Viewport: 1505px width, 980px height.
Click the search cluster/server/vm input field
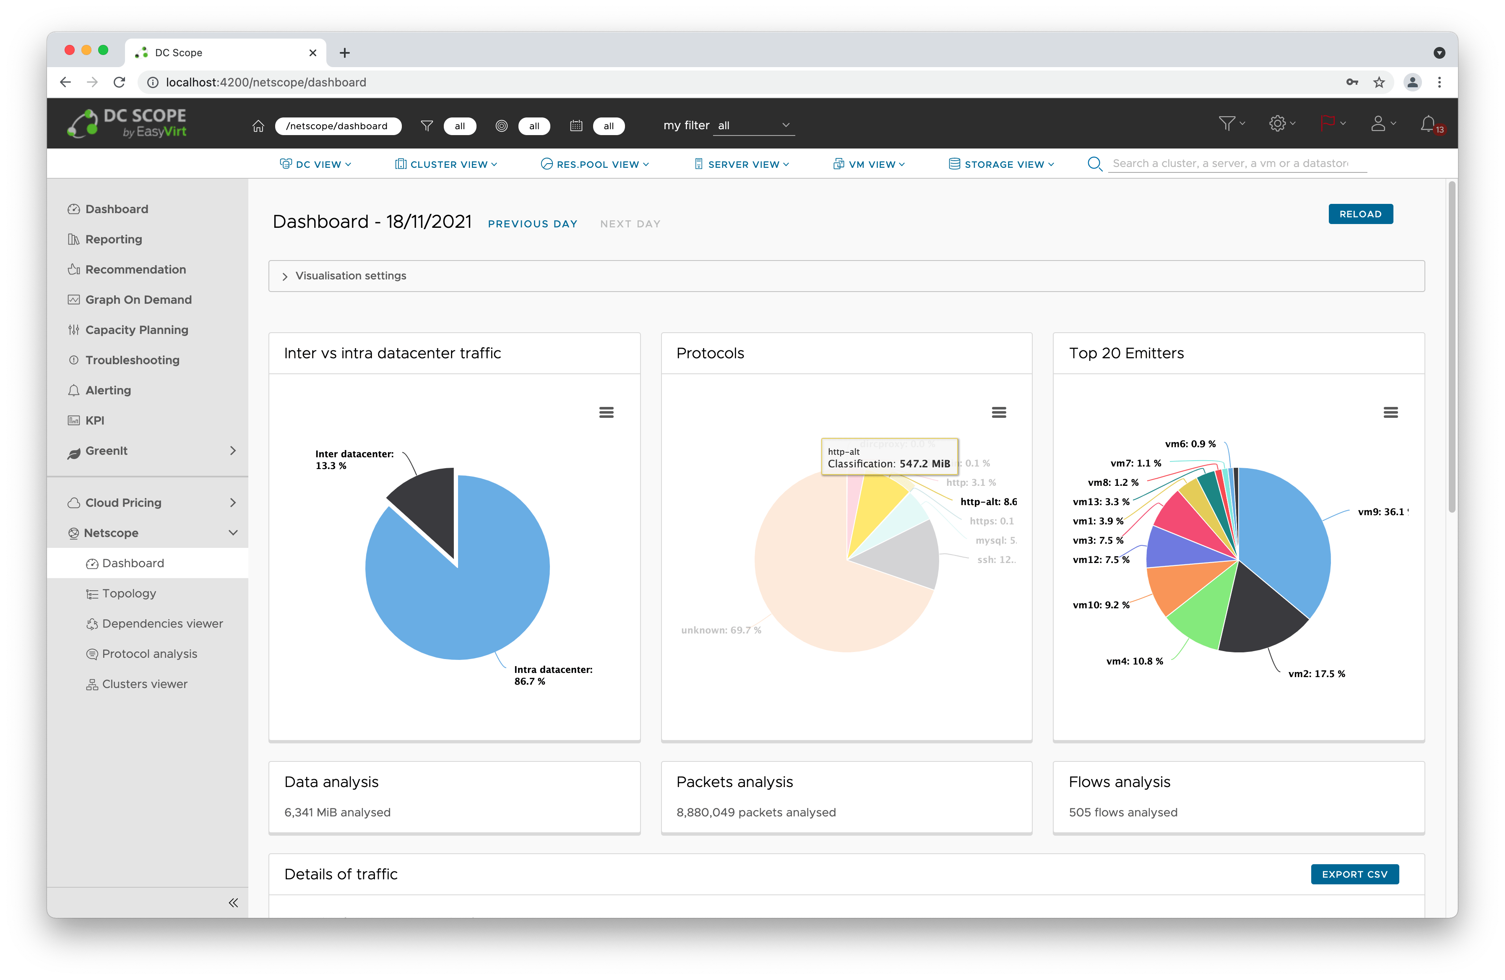[x=1237, y=164]
